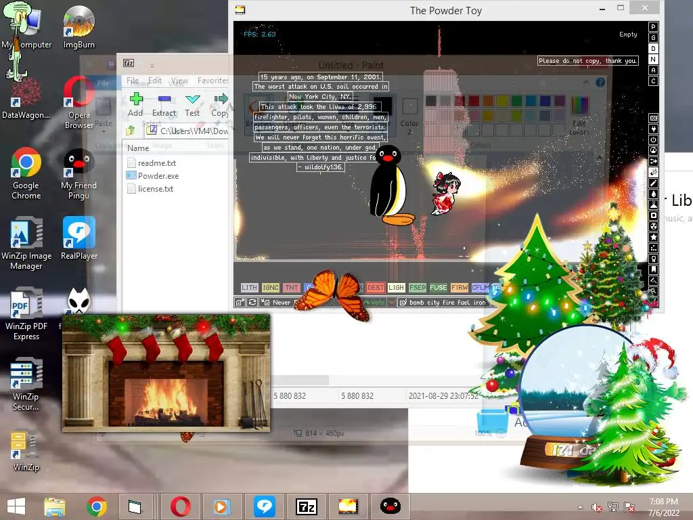The height and width of the screenshot is (520, 693).
Task: Open the Favorites bookmark menu
Action: pyautogui.click(x=653, y=269)
